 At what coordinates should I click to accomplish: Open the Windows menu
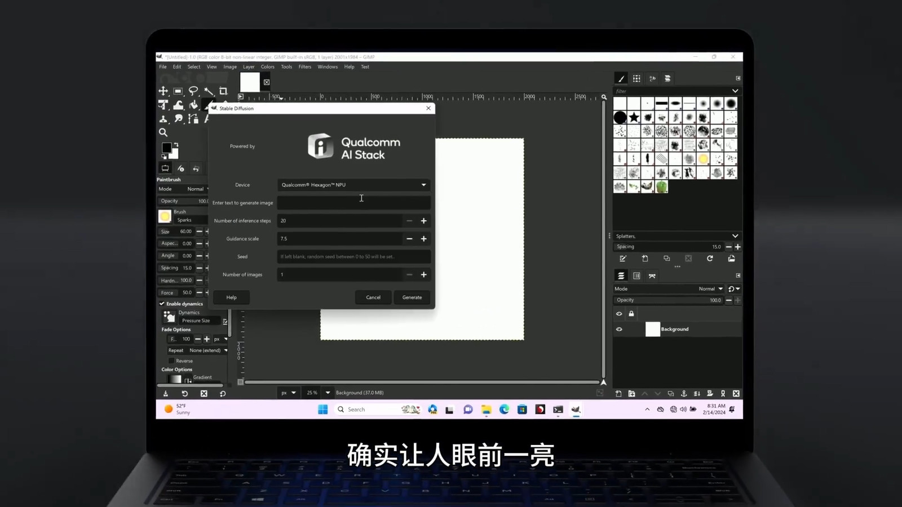[x=328, y=66]
